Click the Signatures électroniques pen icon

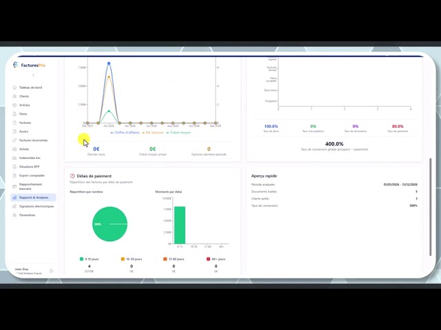[14, 206]
